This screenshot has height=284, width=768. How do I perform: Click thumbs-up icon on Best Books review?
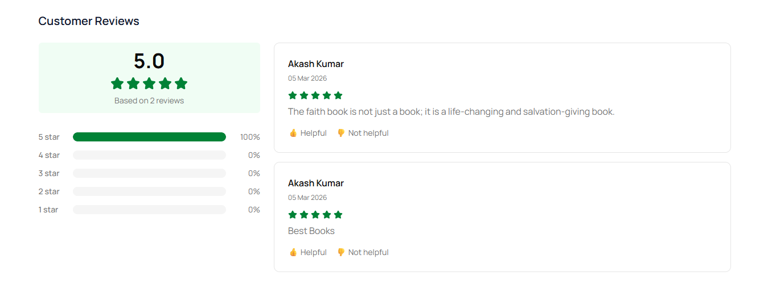point(293,252)
